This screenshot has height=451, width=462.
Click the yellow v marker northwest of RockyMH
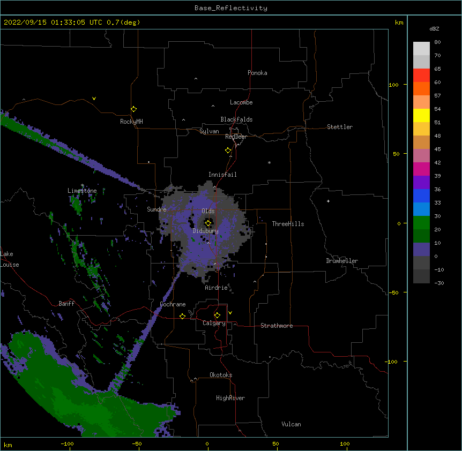point(94,99)
